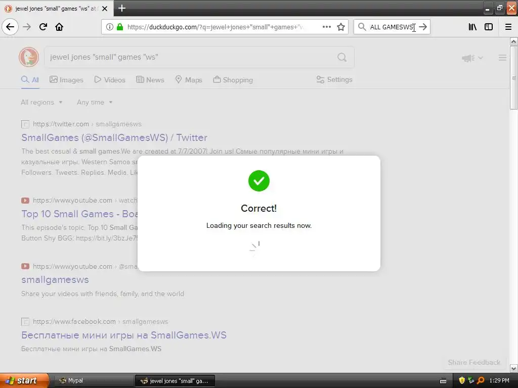Click the YouTube icon beside smallgamesws result
Screen dimensions: 518x388
click(x=25, y=266)
